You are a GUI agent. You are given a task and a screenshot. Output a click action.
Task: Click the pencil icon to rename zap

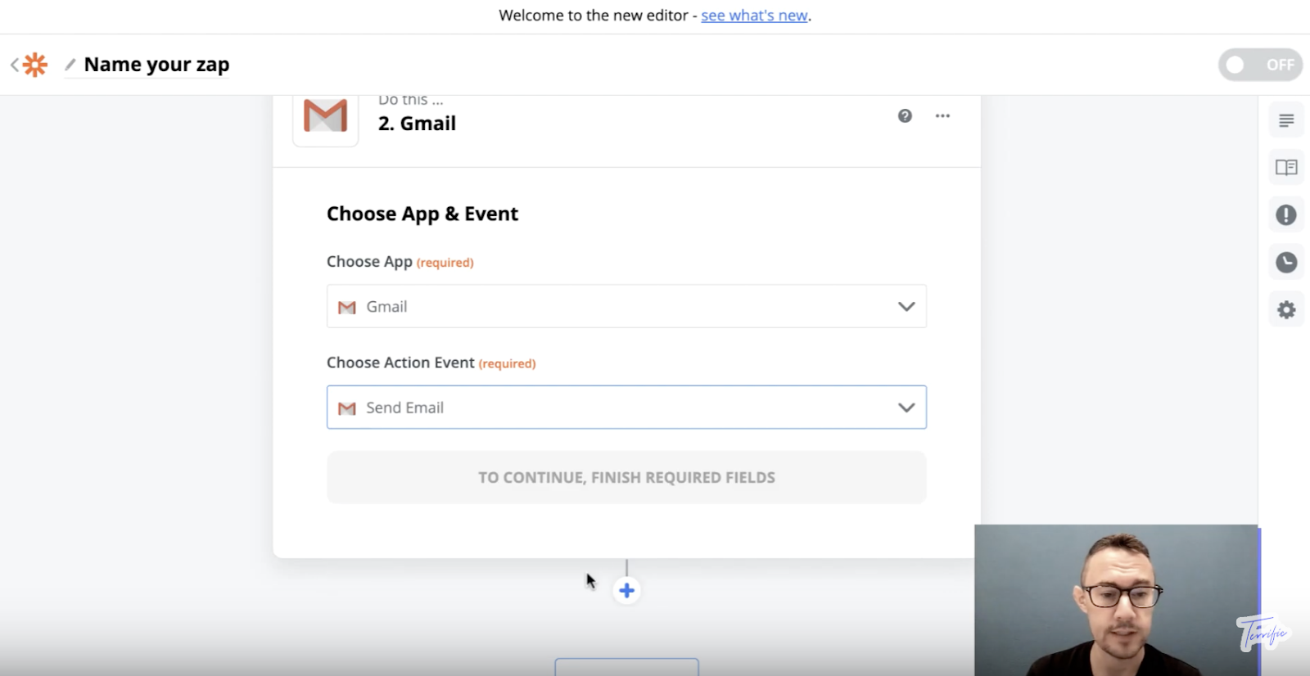click(70, 65)
